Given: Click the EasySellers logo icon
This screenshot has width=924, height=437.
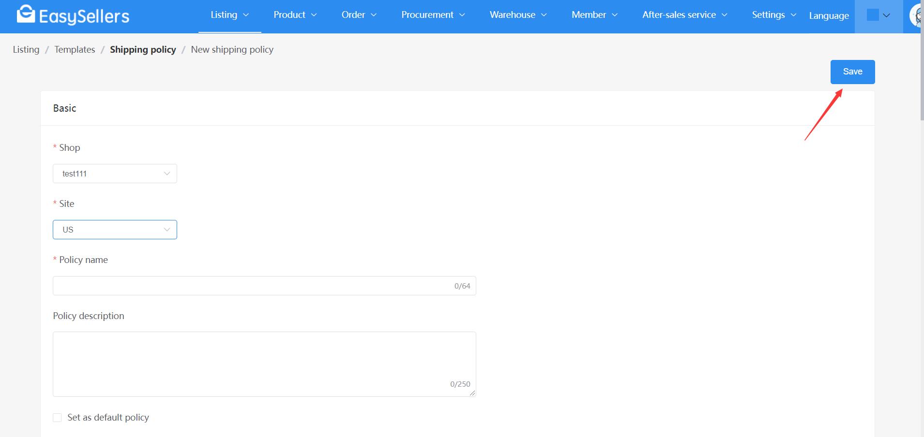Looking at the screenshot, I should [x=26, y=15].
